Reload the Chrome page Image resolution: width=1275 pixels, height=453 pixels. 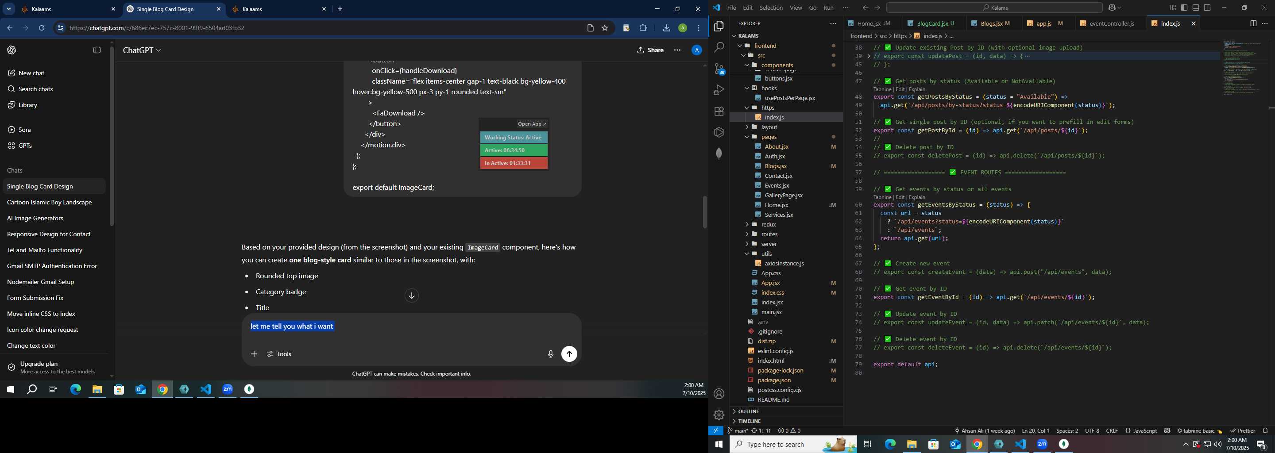(42, 28)
